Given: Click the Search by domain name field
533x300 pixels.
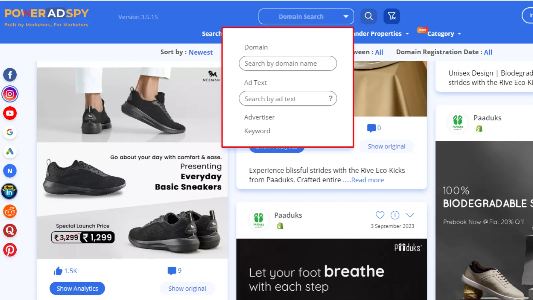Looking at the screenshot, I should point(288,63).
